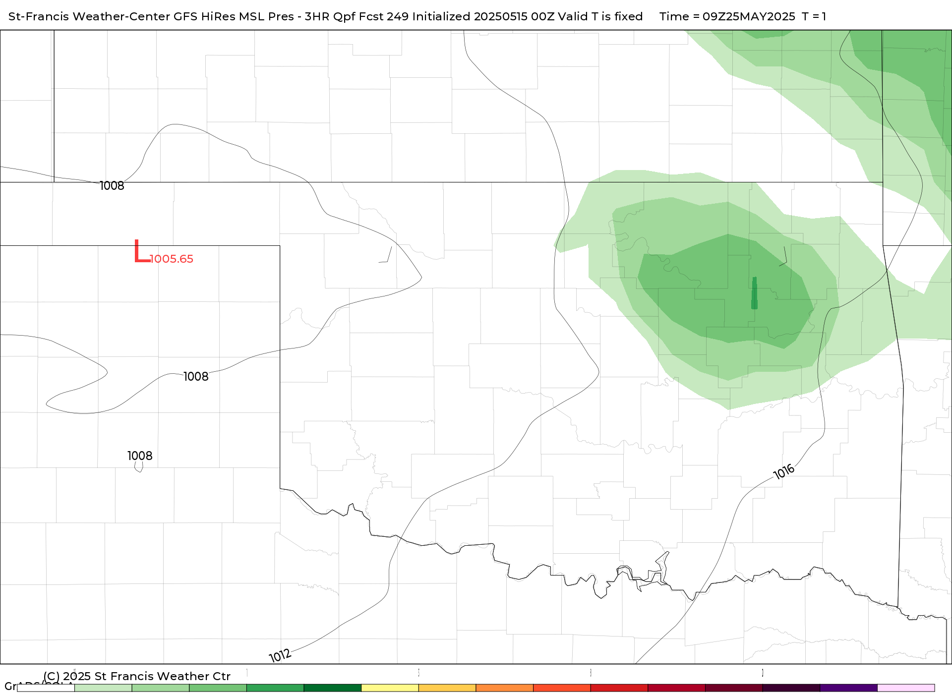The height and width of the screenshot is (694, 952).
Task: Click the St-Francis Weather-Center title text
Action: tap(90, 16)
